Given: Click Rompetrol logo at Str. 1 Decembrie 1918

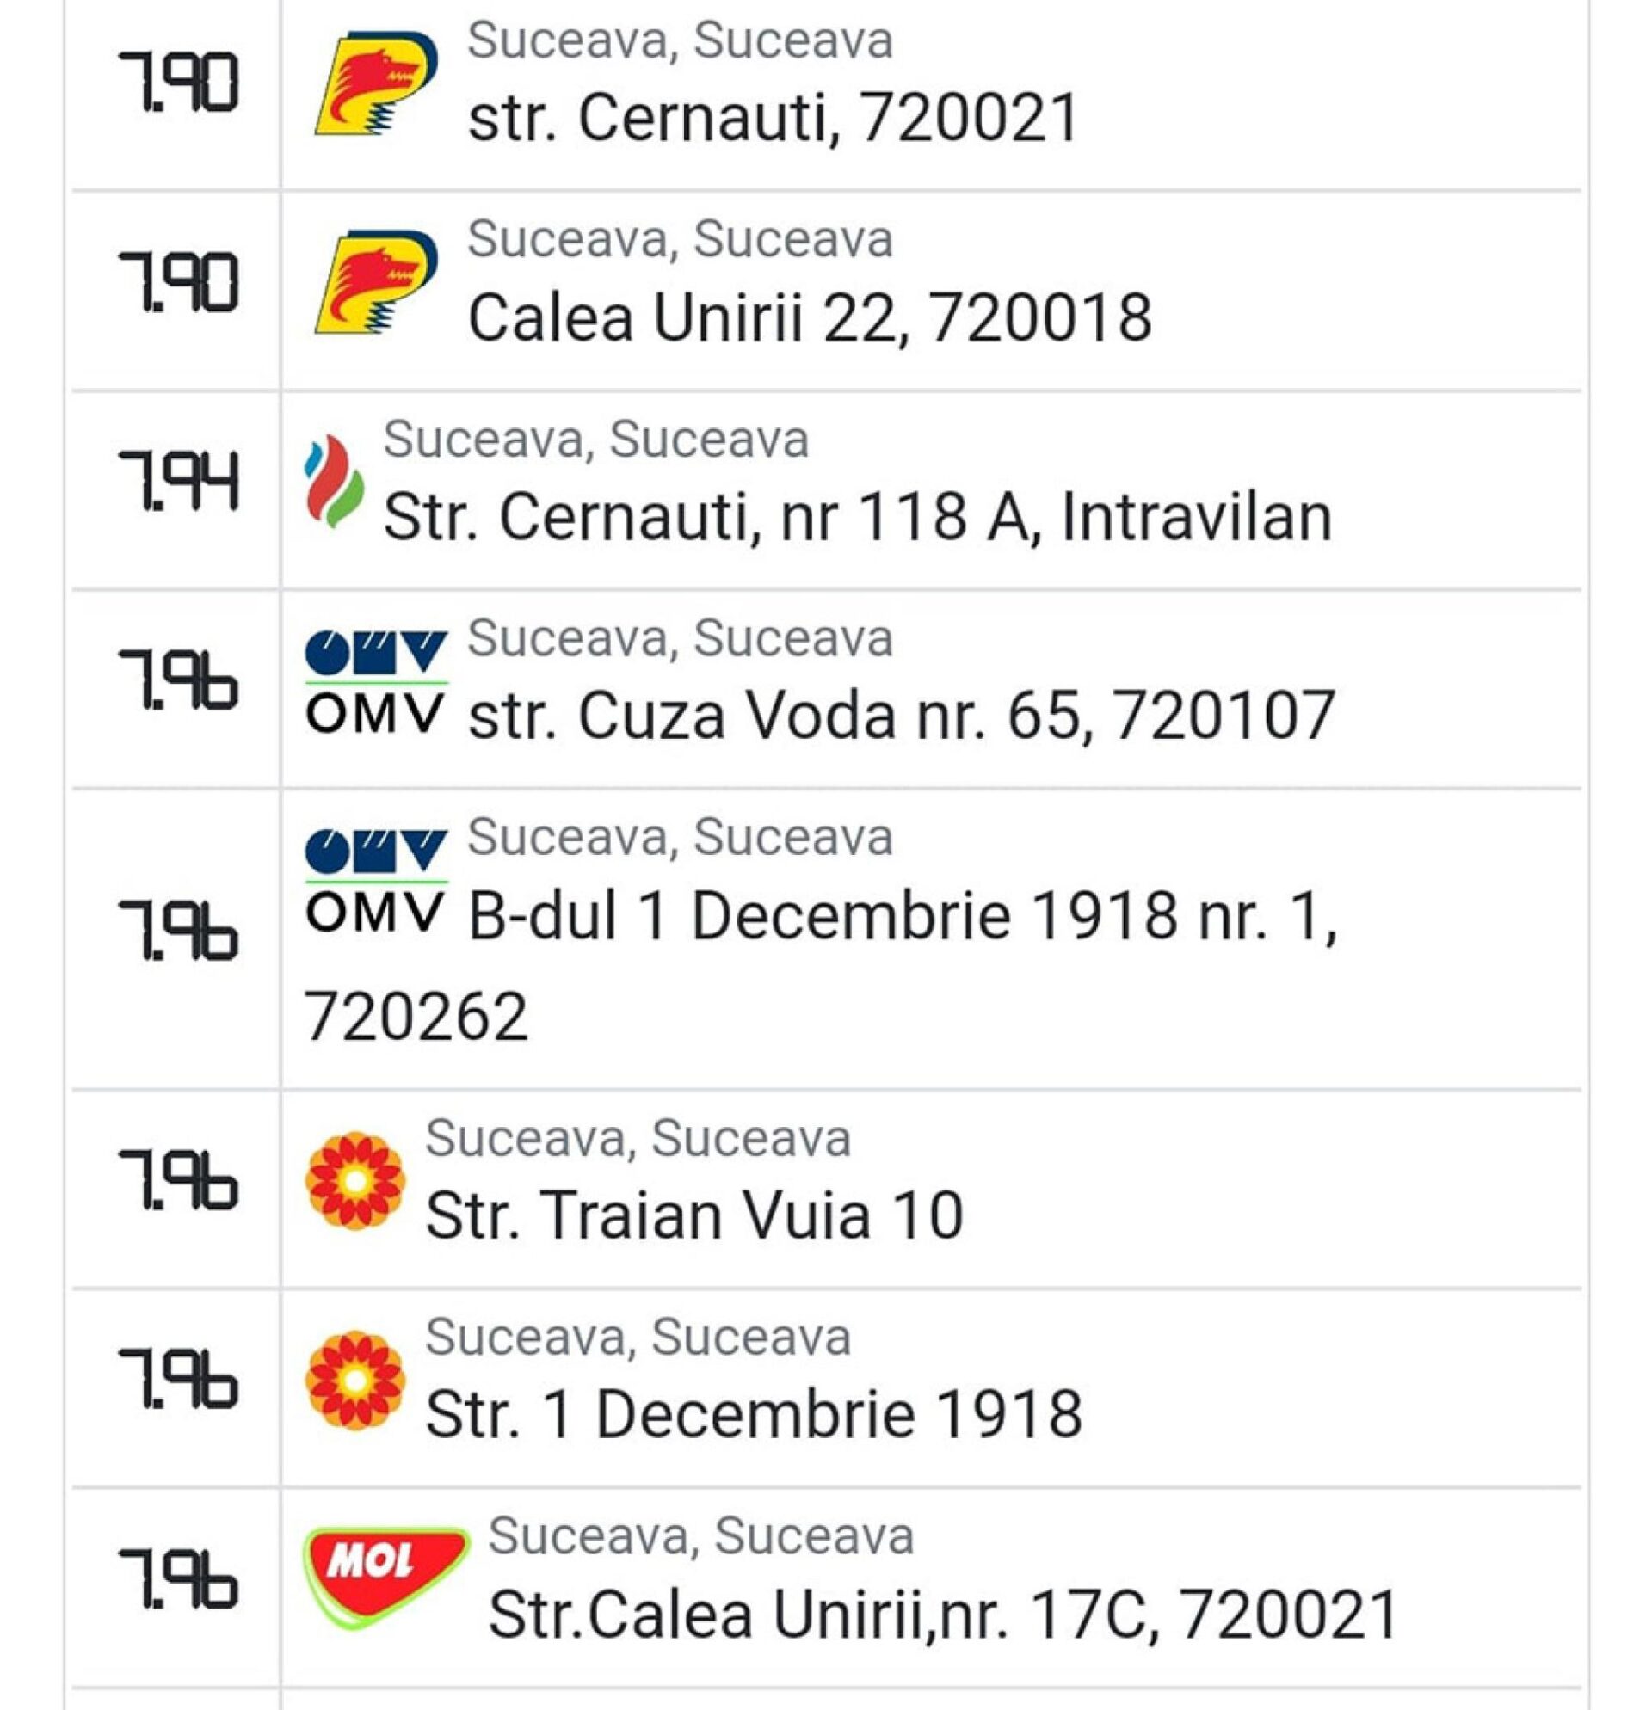Looking at the screenshot, I should coord(355,1380).
